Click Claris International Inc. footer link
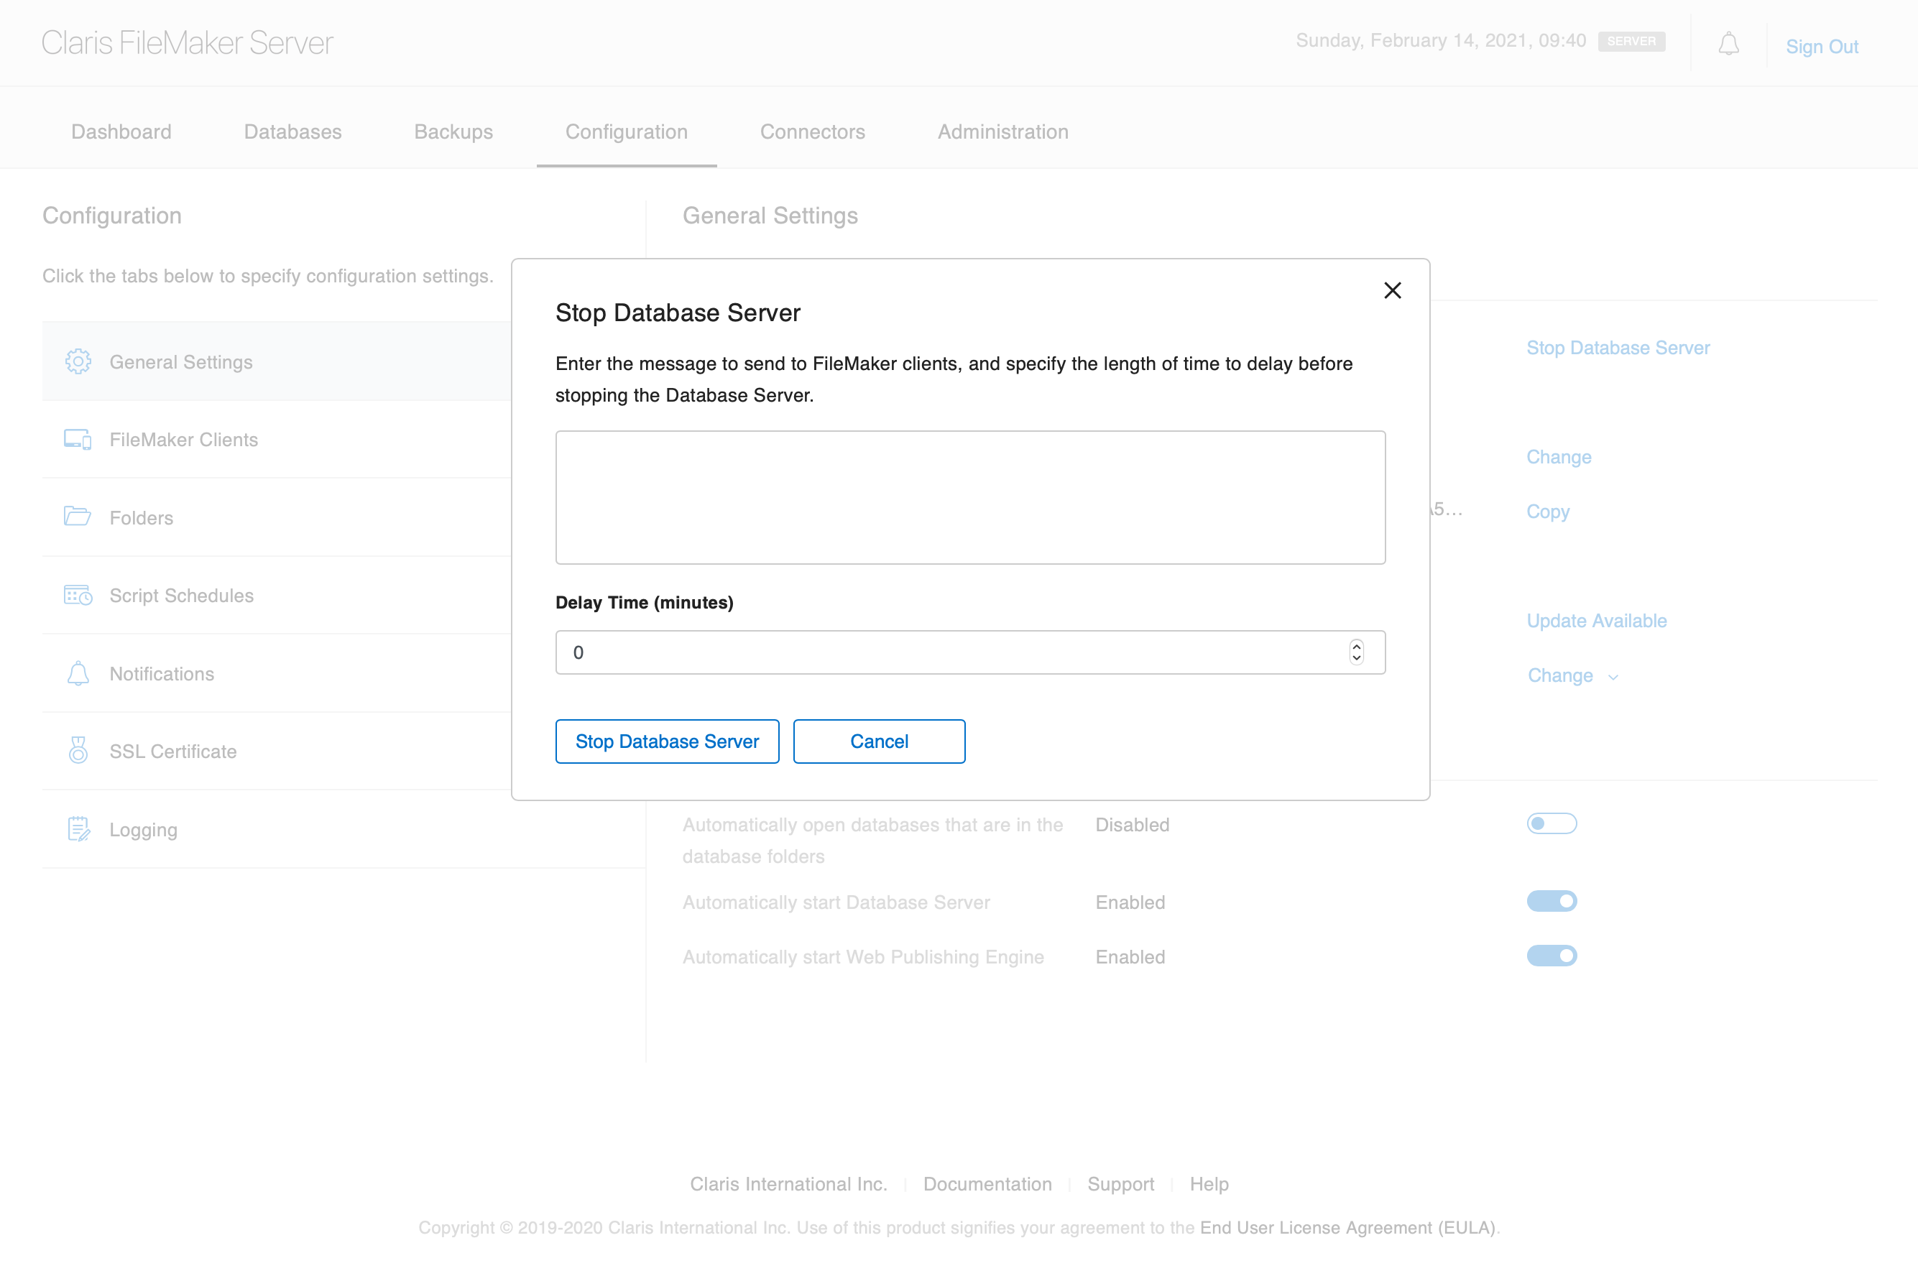1918x1271 pixels. point(788,1183)
